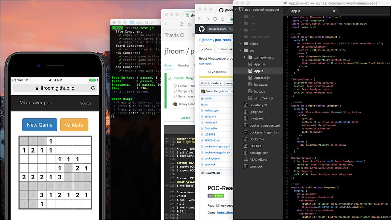Image resolution: width=391 pixels, height=220 pixels.
Task: Click the refresh icon in the GitHub browser toolbar
Action: coord(215,20)
